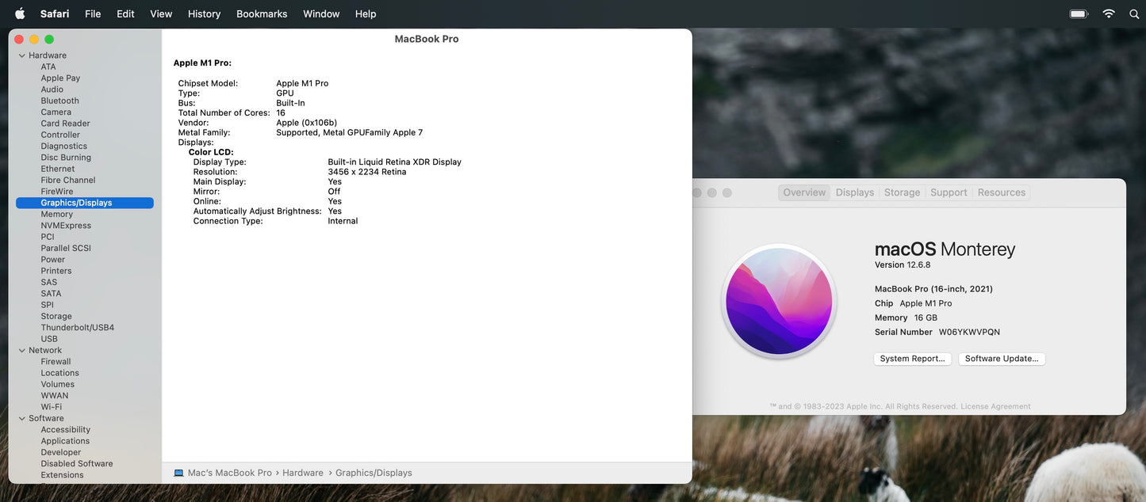Switch to the Displays tab
Image resolution: width=1146 pixels, height=502 pixels.
[854, 192]
